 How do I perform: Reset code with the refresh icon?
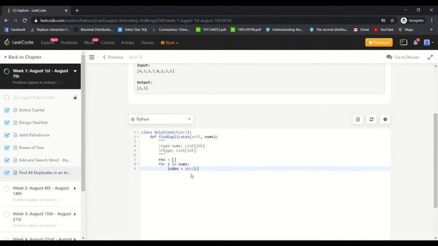[x=372, y=120]
